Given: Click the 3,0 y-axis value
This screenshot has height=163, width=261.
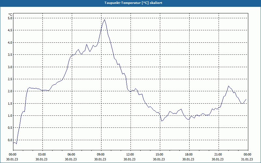Looking at the screenshot, I should coord(10,67).
